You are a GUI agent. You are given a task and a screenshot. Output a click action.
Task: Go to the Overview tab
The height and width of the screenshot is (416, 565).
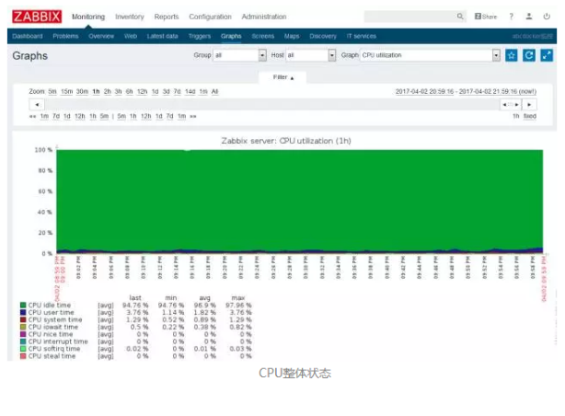101,36
